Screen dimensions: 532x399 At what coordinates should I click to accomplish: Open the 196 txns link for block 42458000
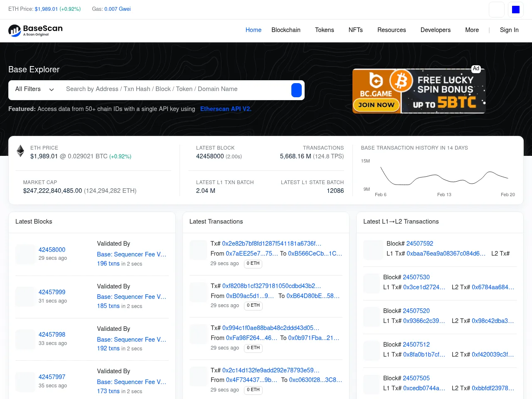pyautogui.click(x=108, y=264)
